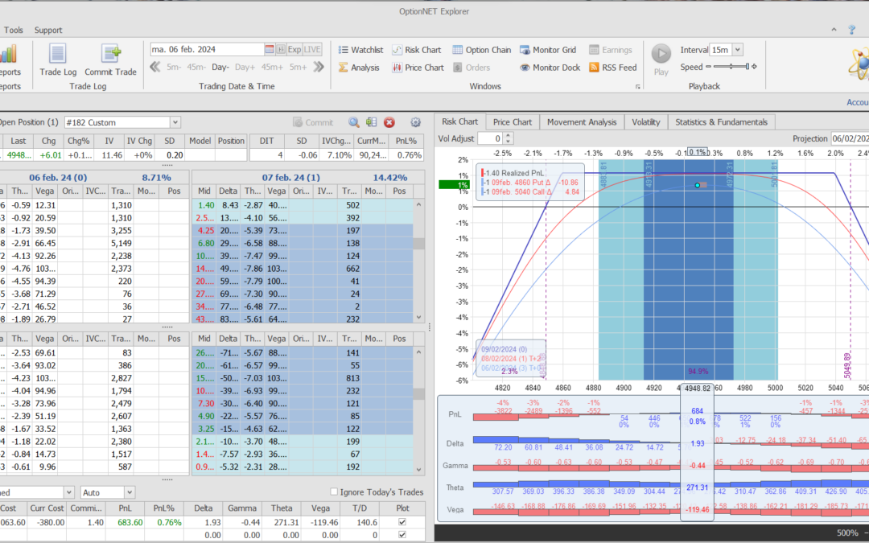The width and height of the screenshot is (869, 543).
Task: Enable Ignore Today's Trades checkbox
Action: point(335,492)
